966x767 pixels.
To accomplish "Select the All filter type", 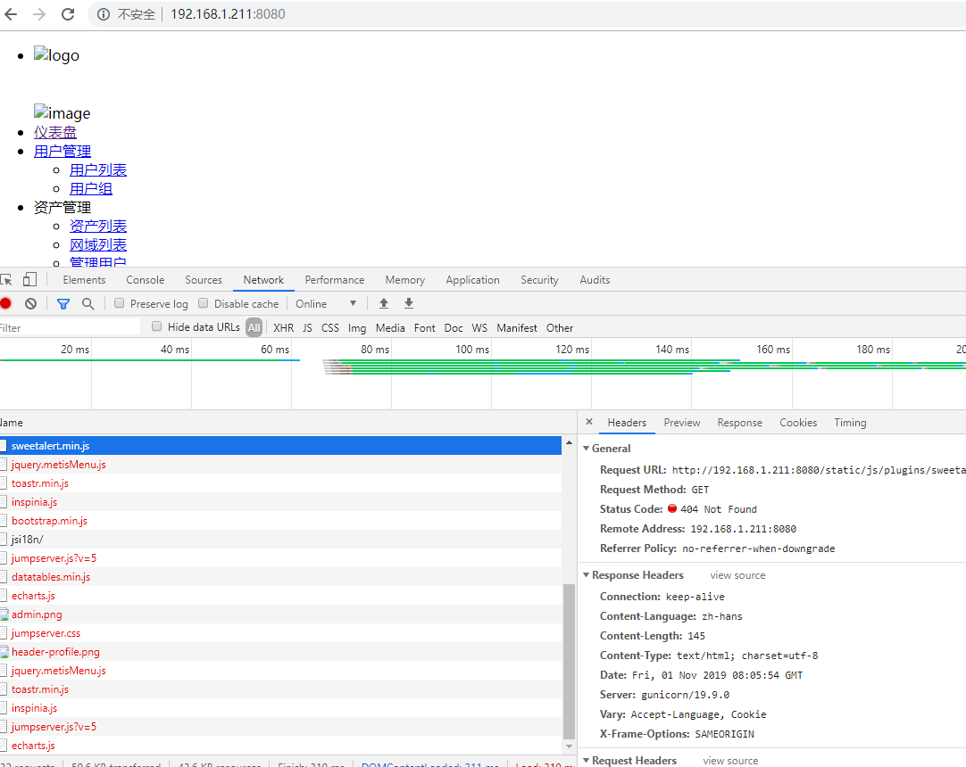I will [254, 327].
